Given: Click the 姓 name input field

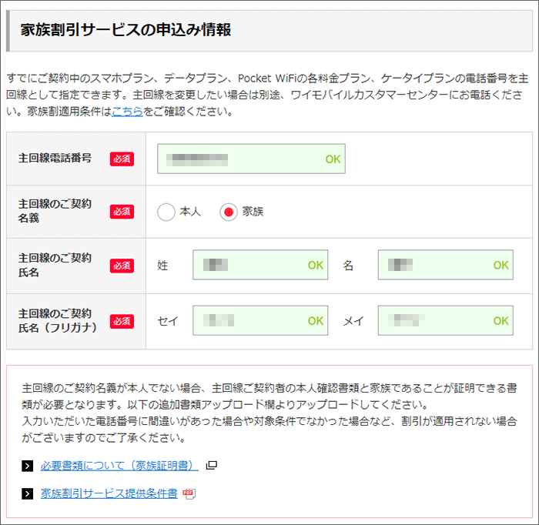Looking at the screenshot, I should (260, 265).
